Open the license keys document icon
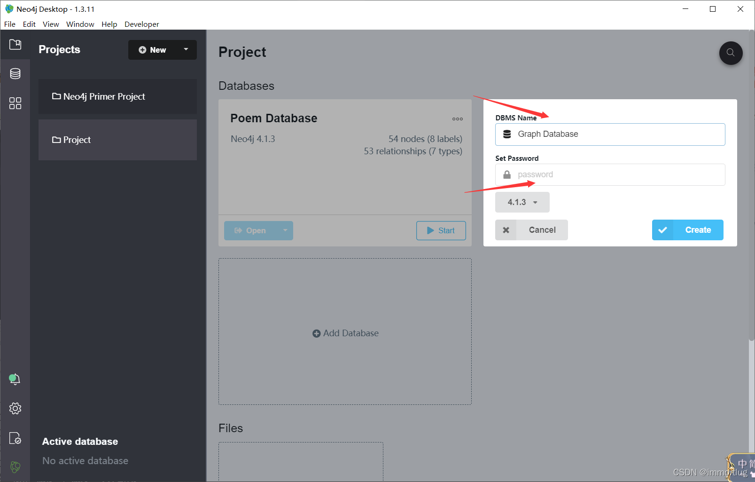 click(x=15, y=438)
